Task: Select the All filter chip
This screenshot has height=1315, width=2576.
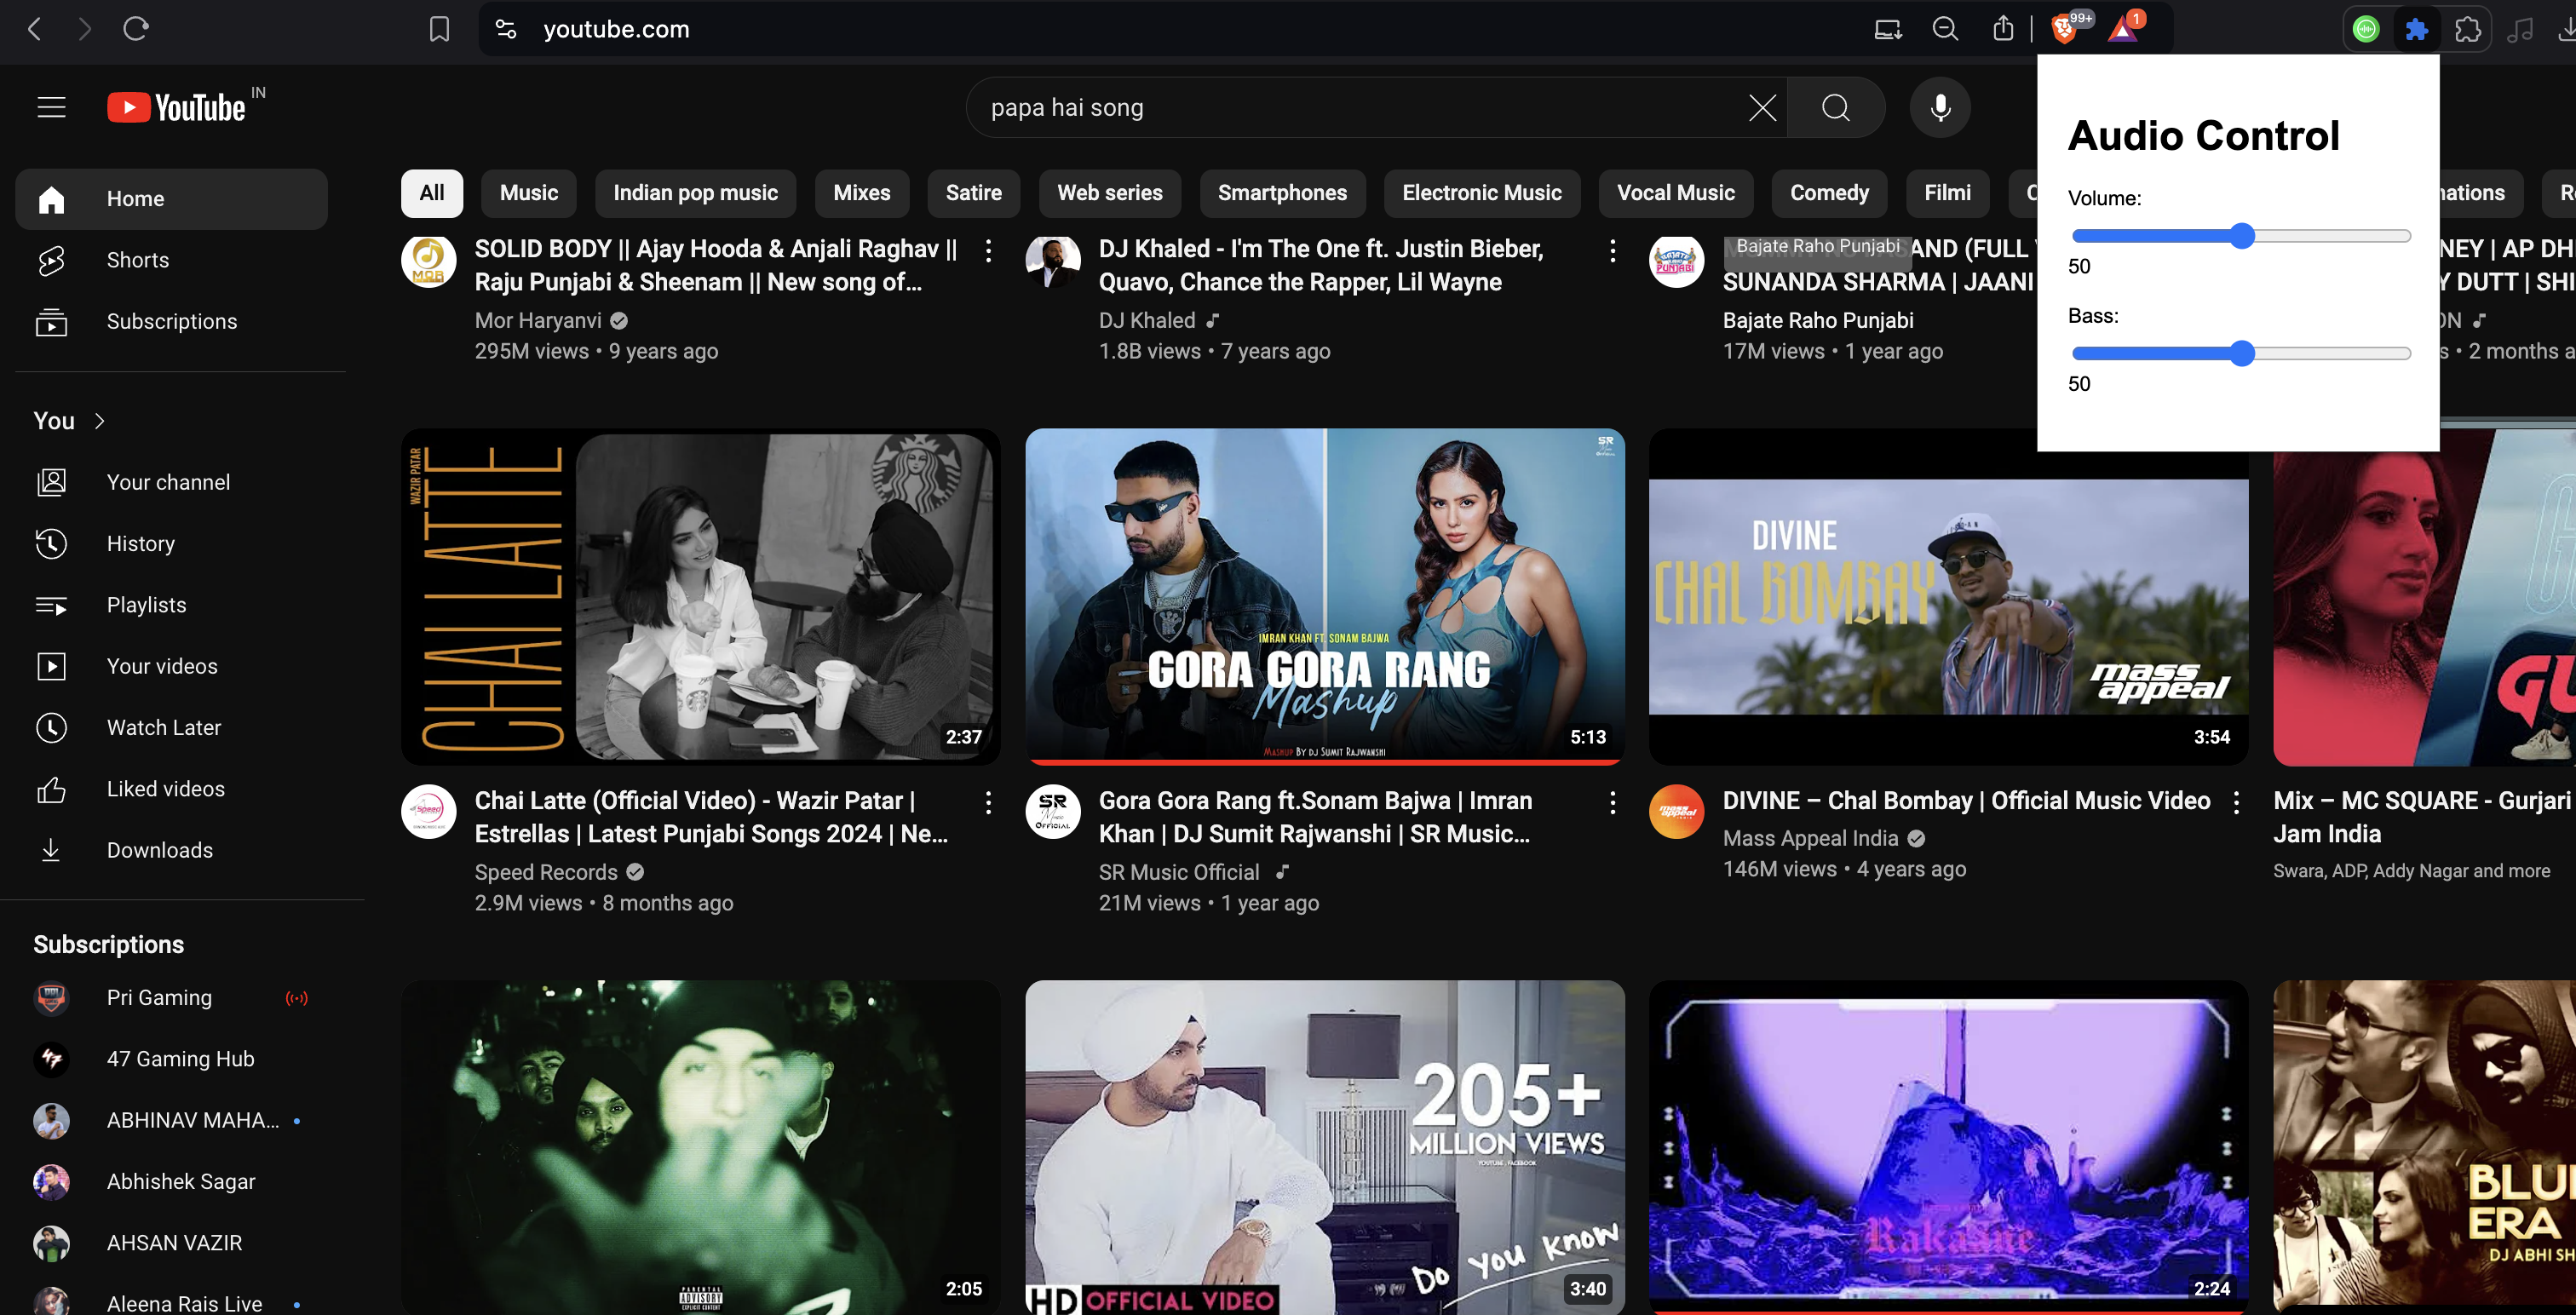Action: click(x=432, y=193)
